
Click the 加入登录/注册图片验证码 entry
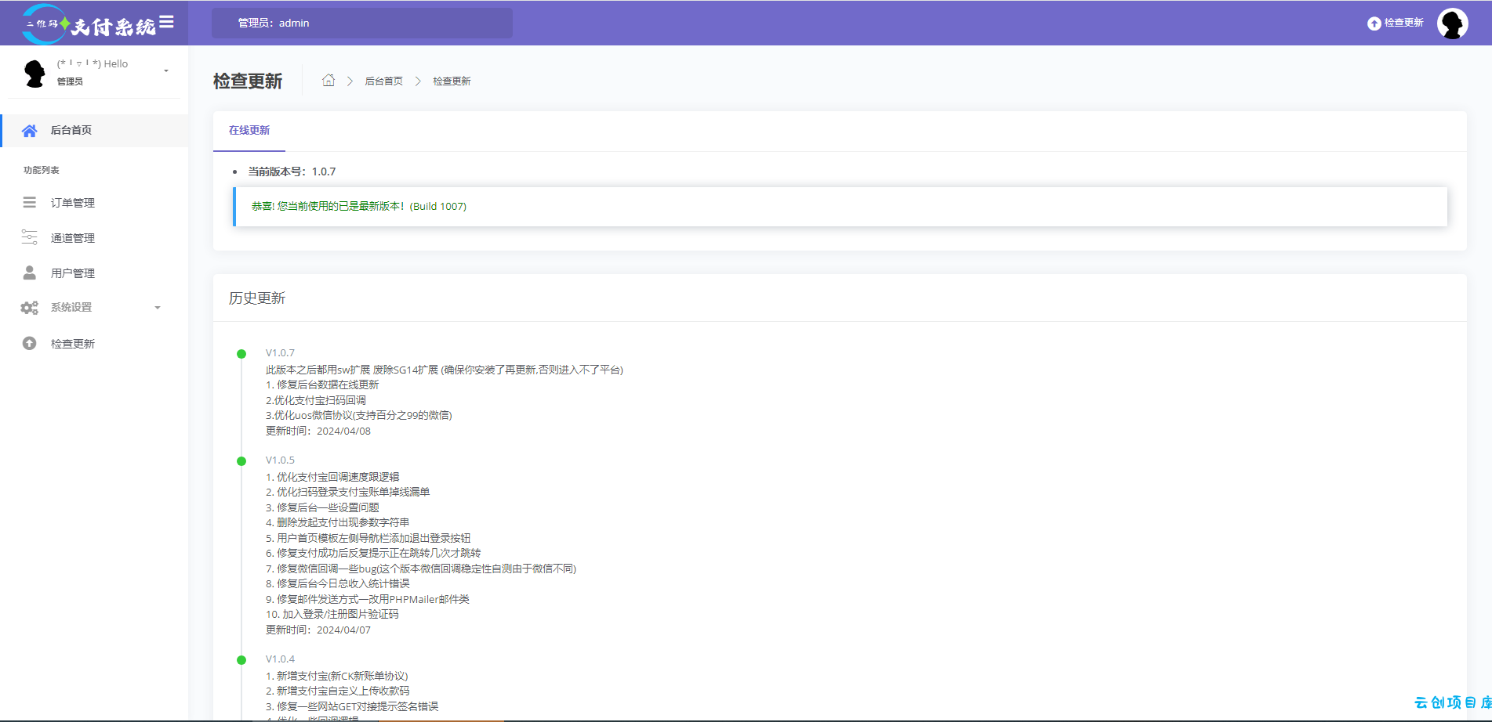[x=332, y=614]
